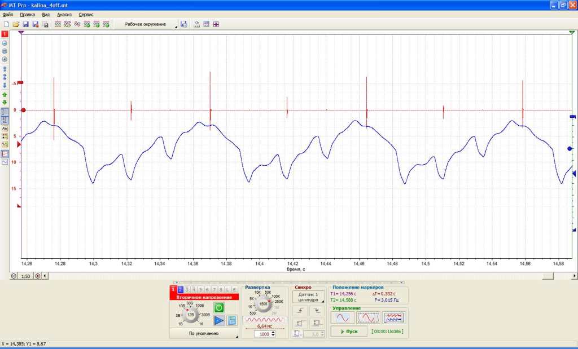Click the Развертка sweep rate knob
The image size is (578, 349).
coord(263,304)
